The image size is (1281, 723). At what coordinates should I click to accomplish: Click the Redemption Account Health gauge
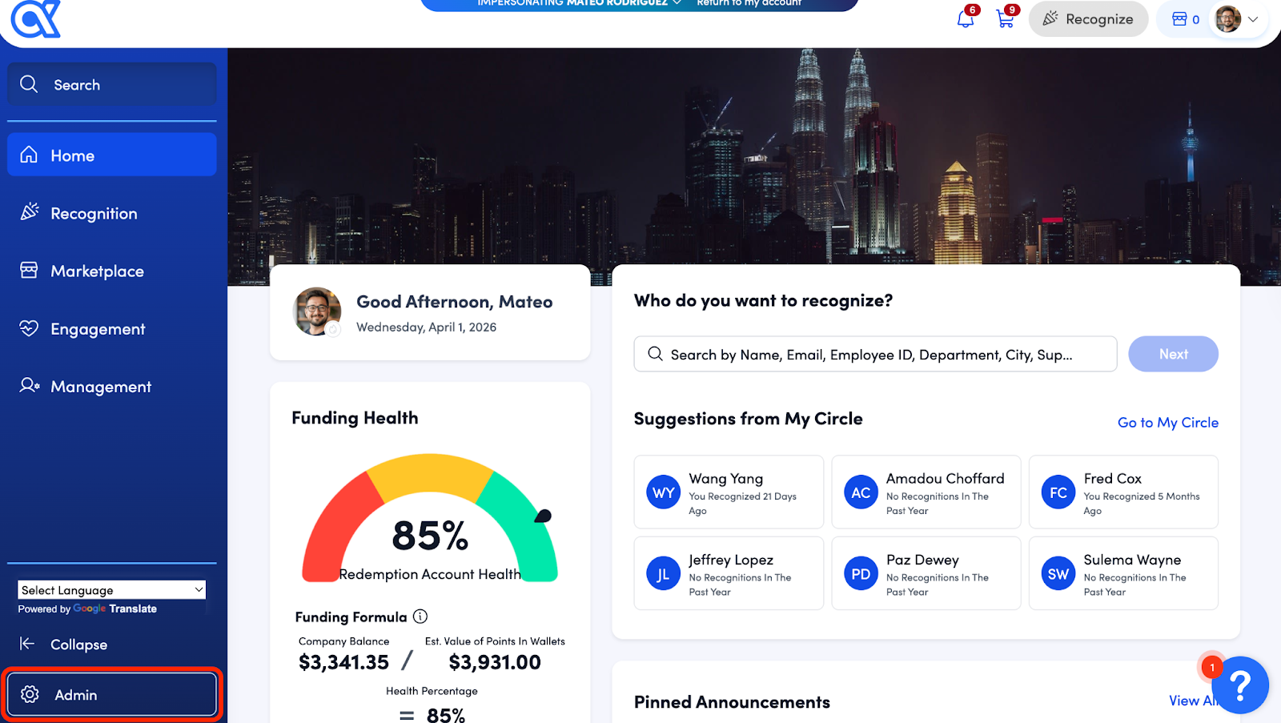pyautogui.click(x=430, y=520)
